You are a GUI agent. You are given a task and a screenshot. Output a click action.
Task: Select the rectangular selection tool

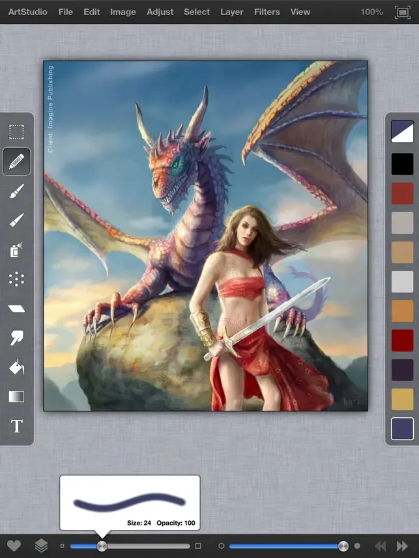(16, 132)
